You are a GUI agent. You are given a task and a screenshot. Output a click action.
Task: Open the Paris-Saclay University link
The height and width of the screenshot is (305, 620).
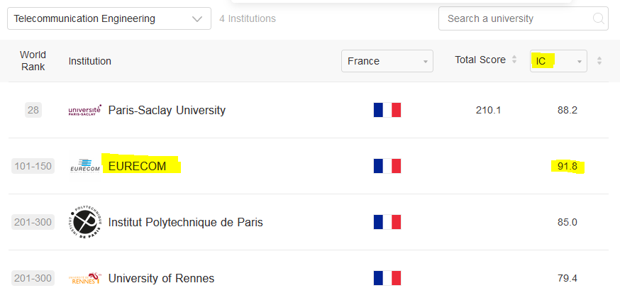click(167, 110)
